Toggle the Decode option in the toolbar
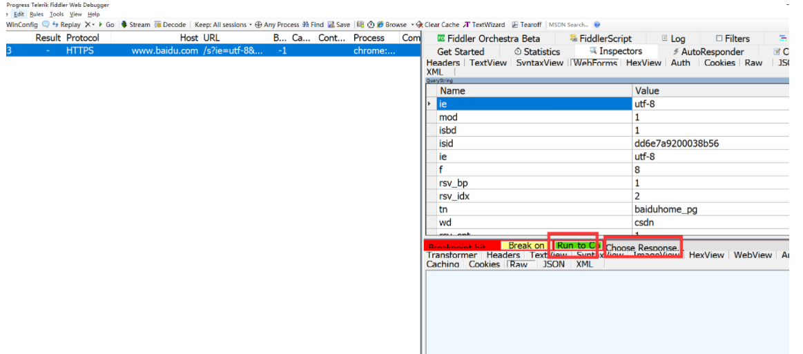Screen dimensions: 803x354 point(170,25)
